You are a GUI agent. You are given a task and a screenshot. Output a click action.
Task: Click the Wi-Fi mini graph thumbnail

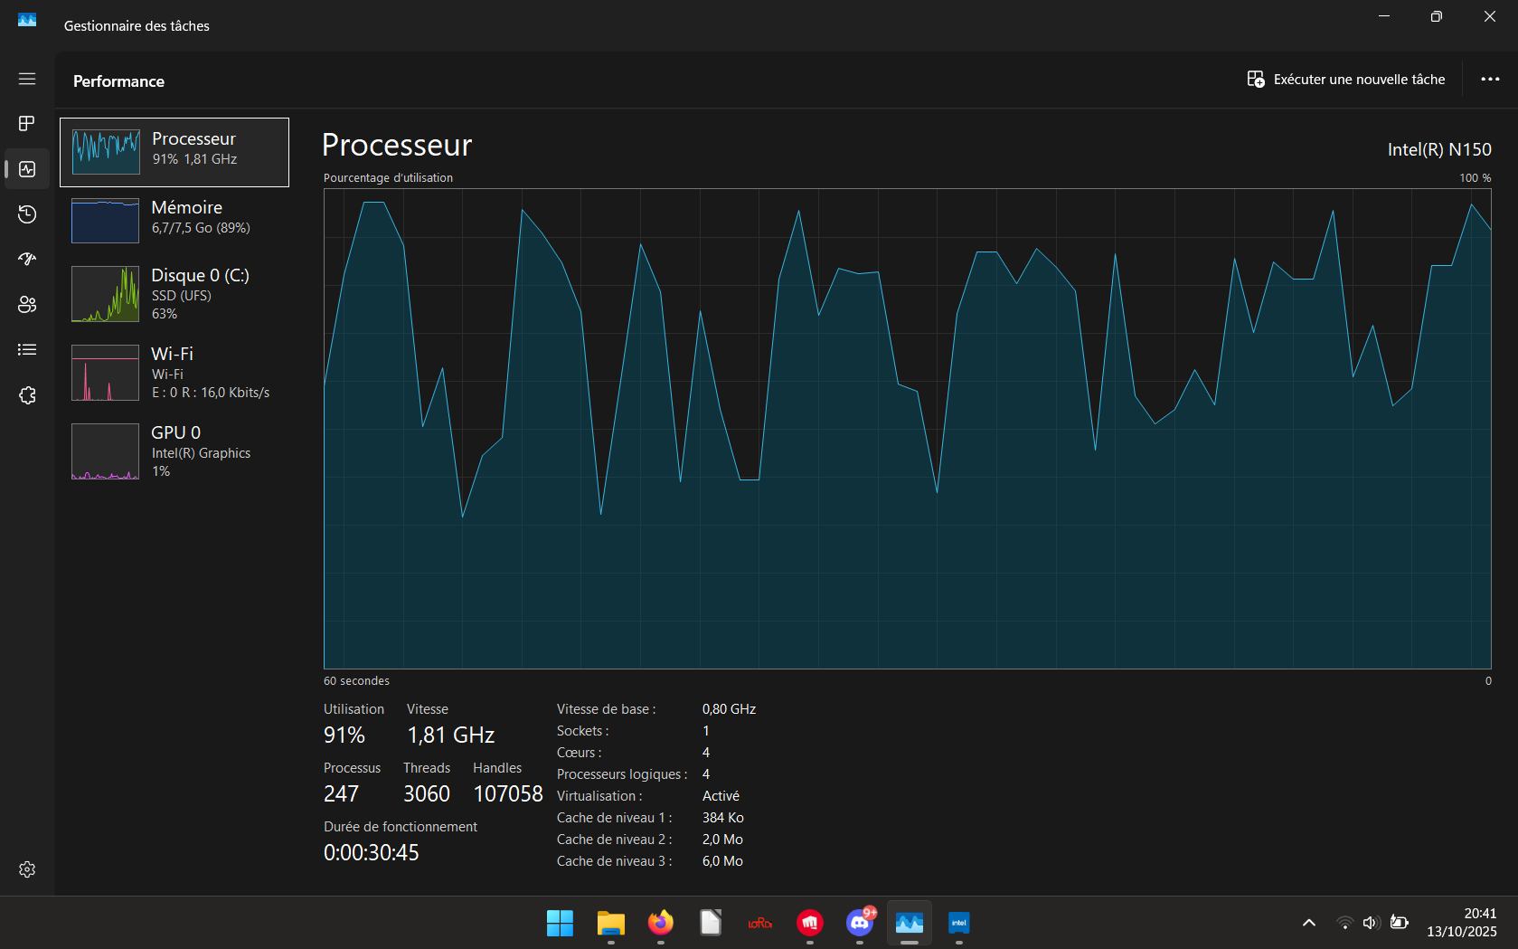[x=106, y=373]
